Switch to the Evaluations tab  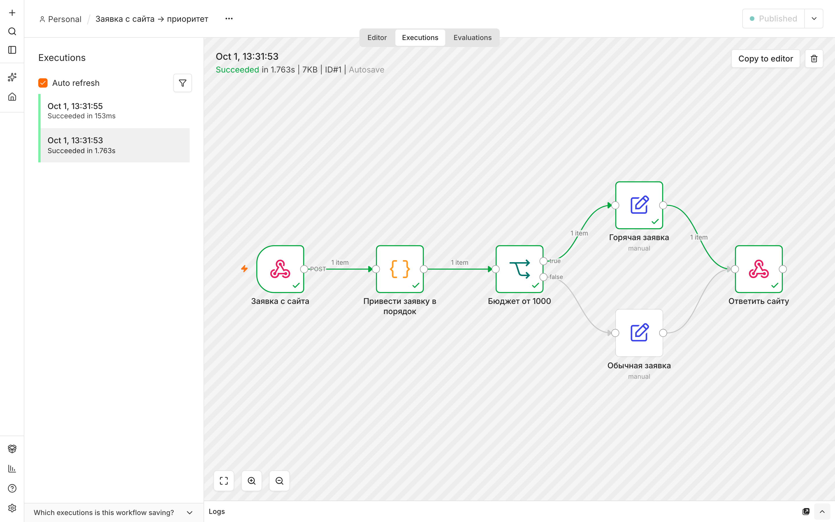click(472, 38)
